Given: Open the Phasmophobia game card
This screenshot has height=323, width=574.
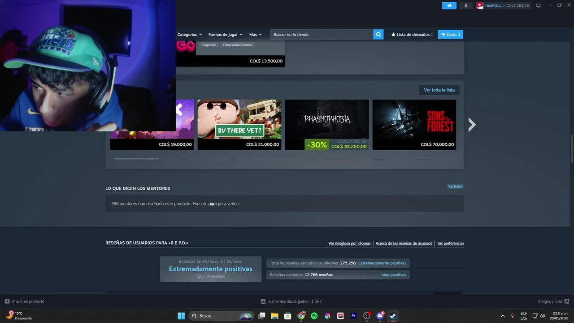Looking at the screenshot, I should point(327,125).
